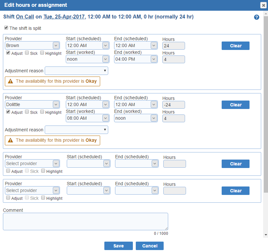
Task: Click inside the Comment text area
Action: pyautogui.click(x=86, y=222)
